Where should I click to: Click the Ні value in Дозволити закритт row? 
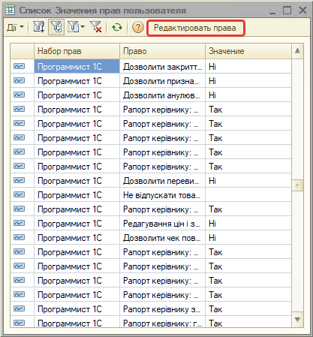click(212, 67)
